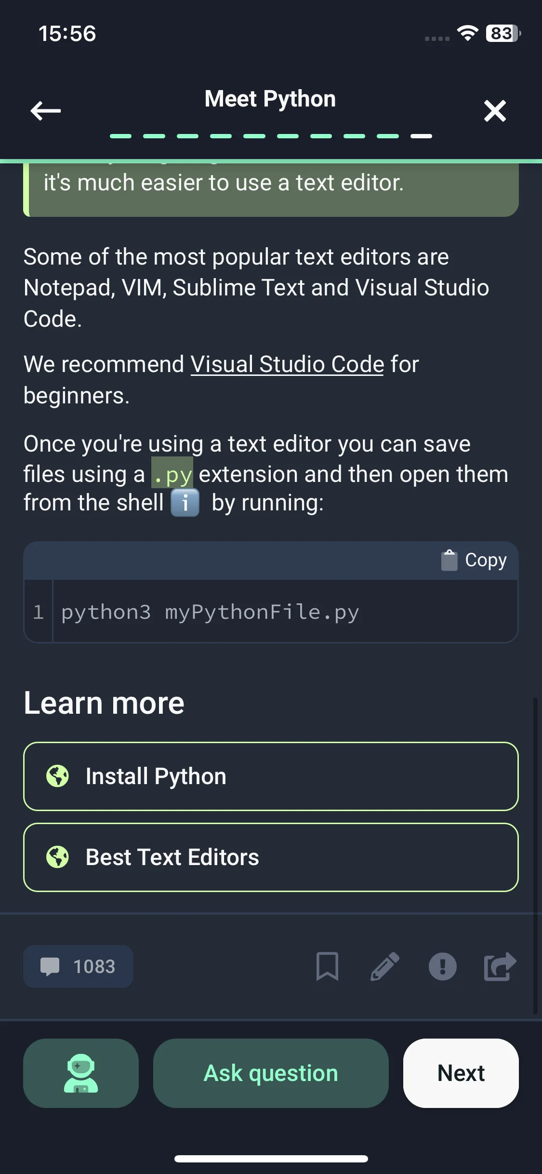Open the Install Python resource
The height and width of the screenshot is (1174, 542).
[271, 776]
